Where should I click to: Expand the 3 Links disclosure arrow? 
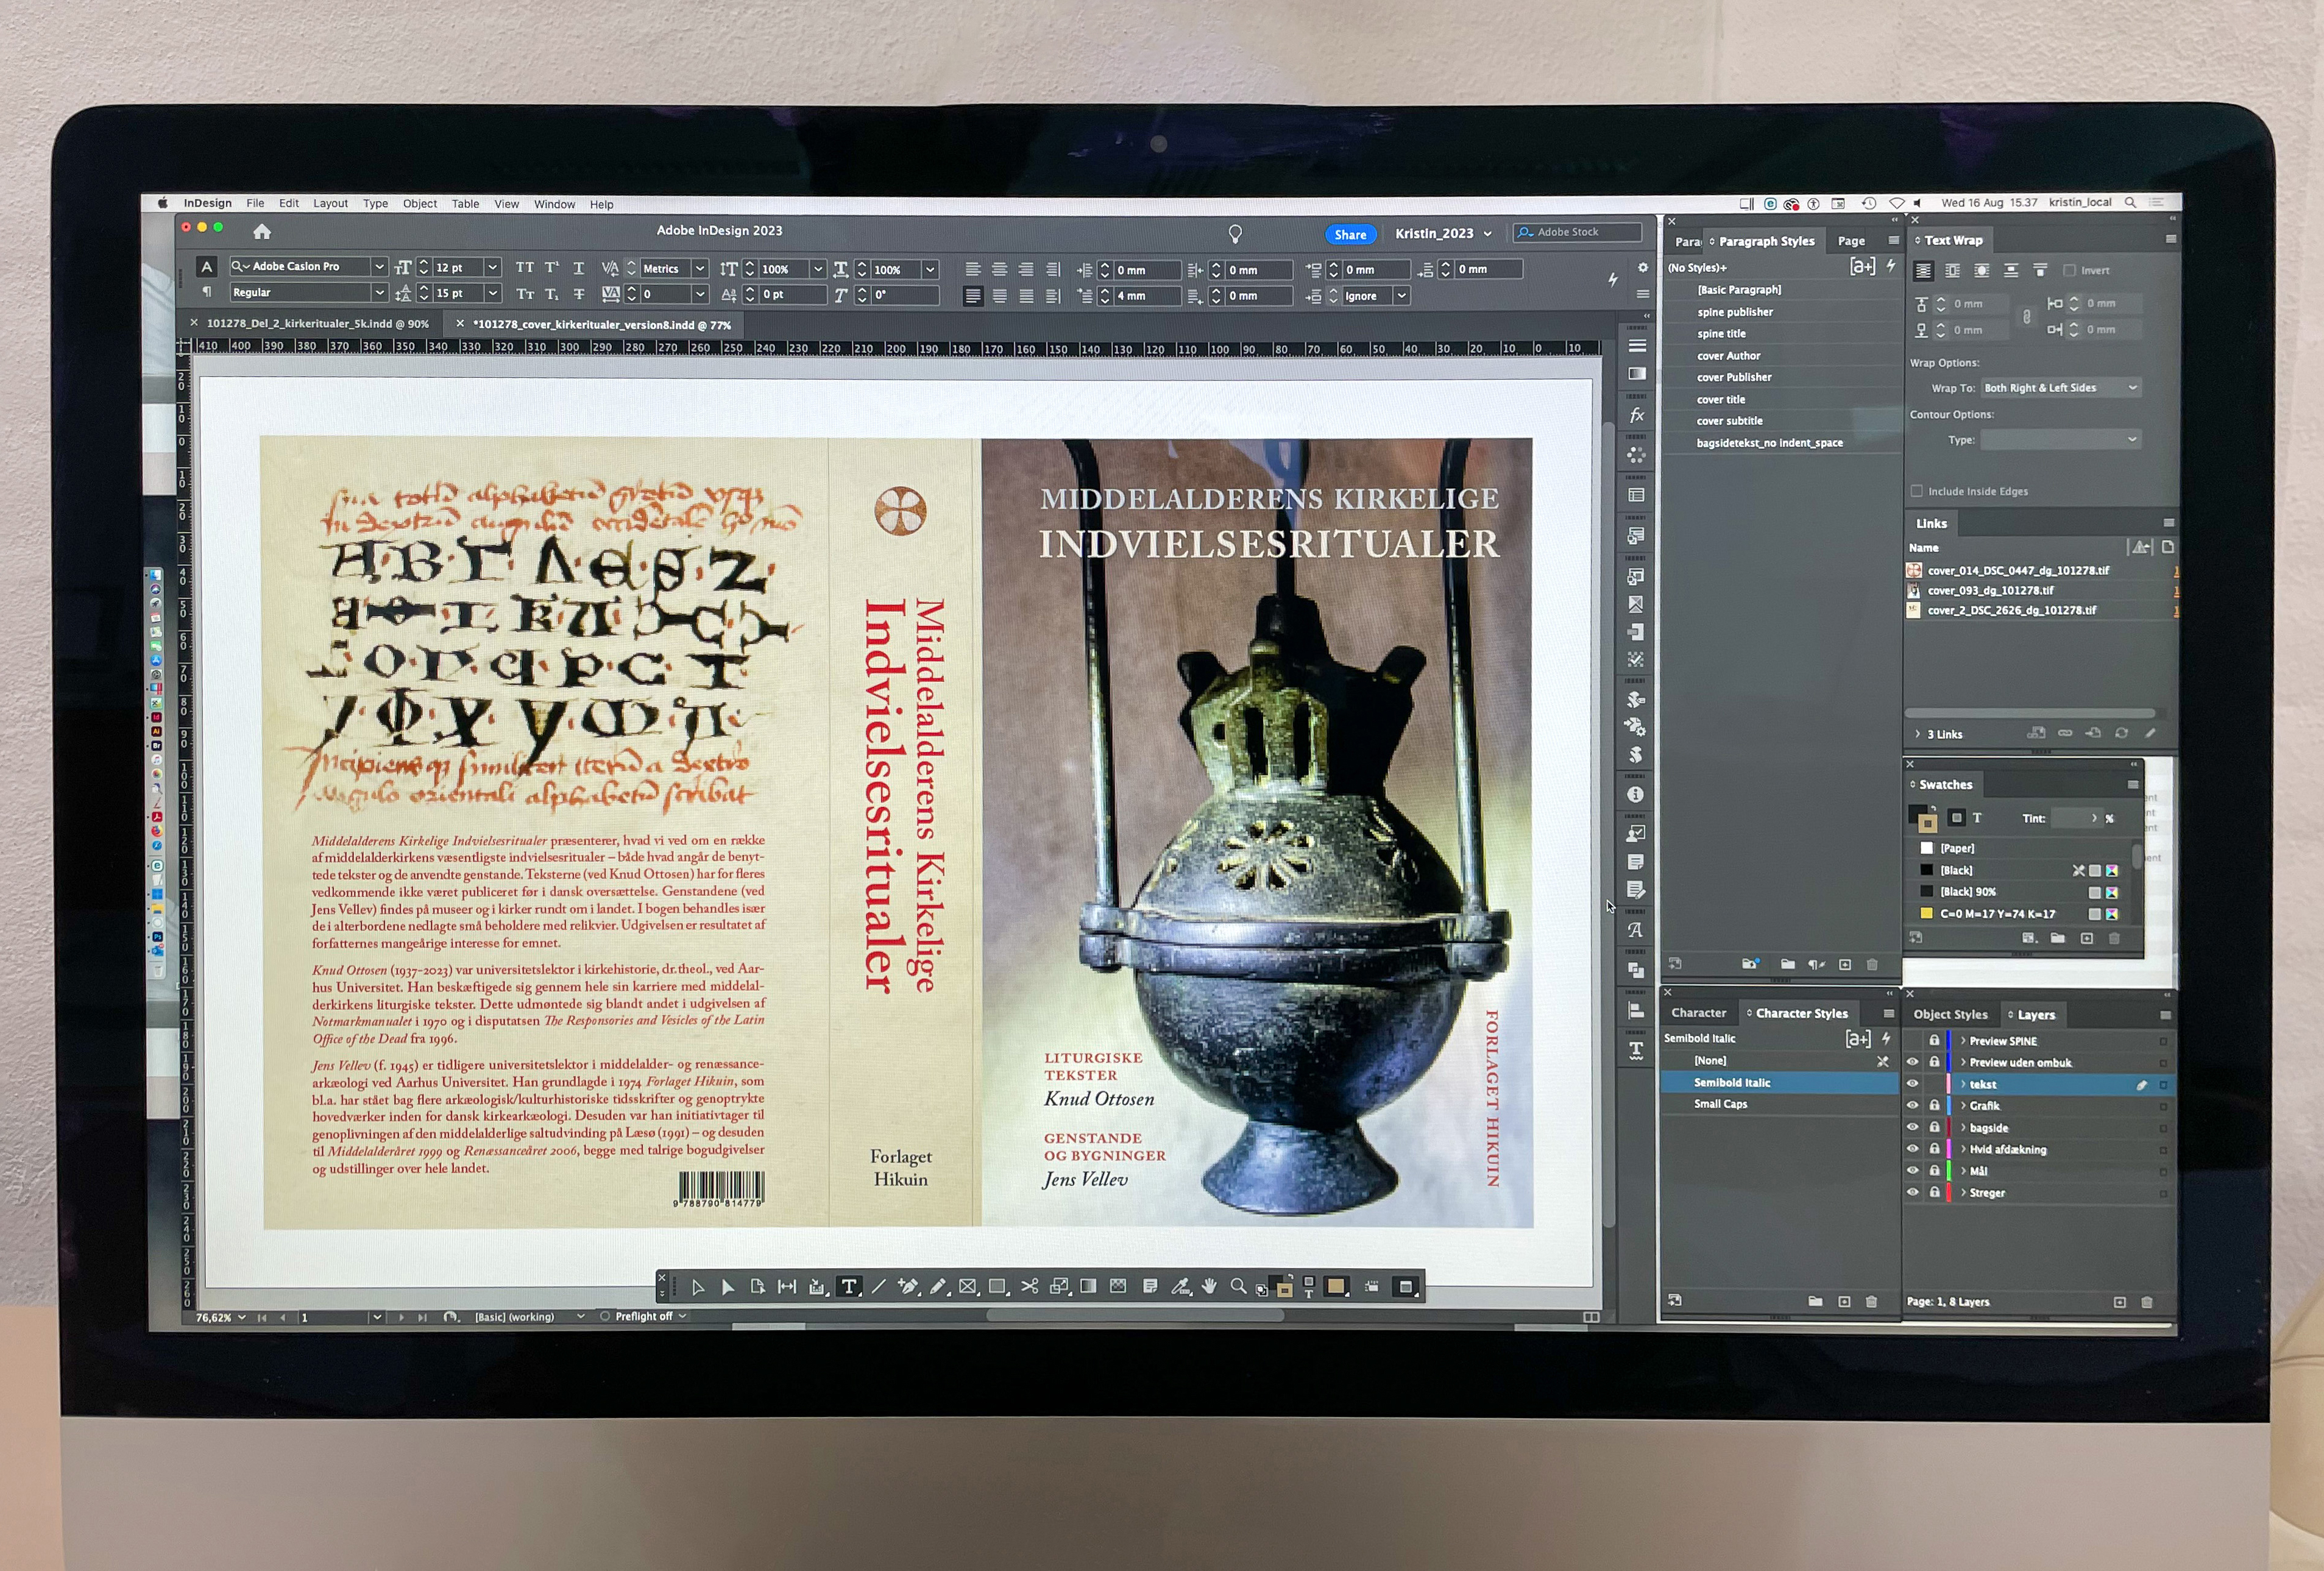point(1918,734)
